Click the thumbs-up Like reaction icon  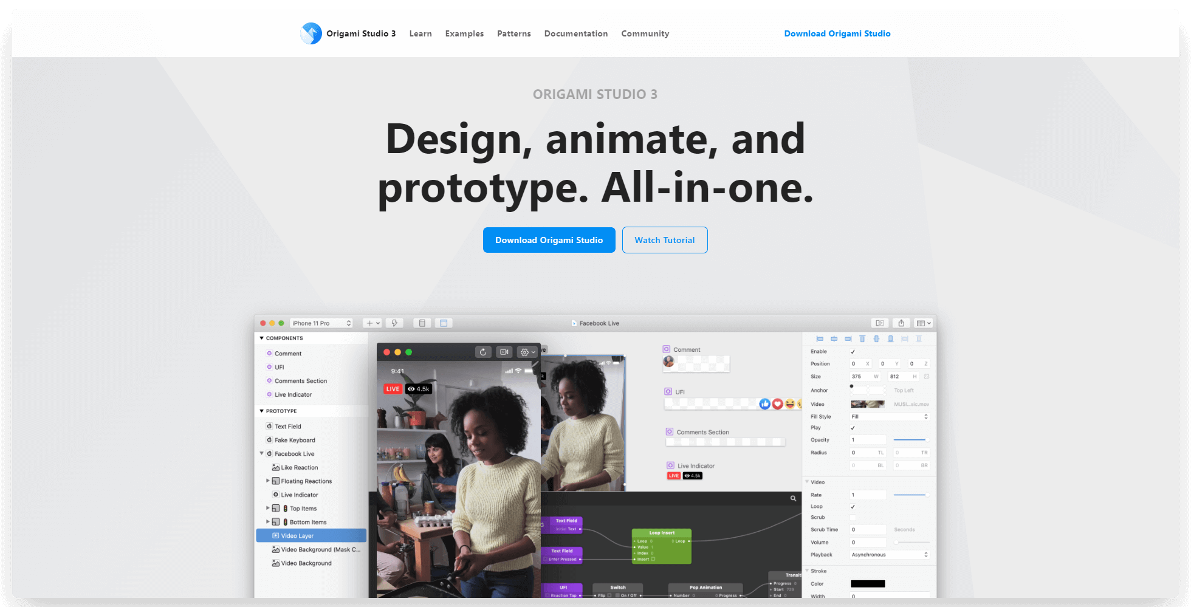[x=765, y=404]
